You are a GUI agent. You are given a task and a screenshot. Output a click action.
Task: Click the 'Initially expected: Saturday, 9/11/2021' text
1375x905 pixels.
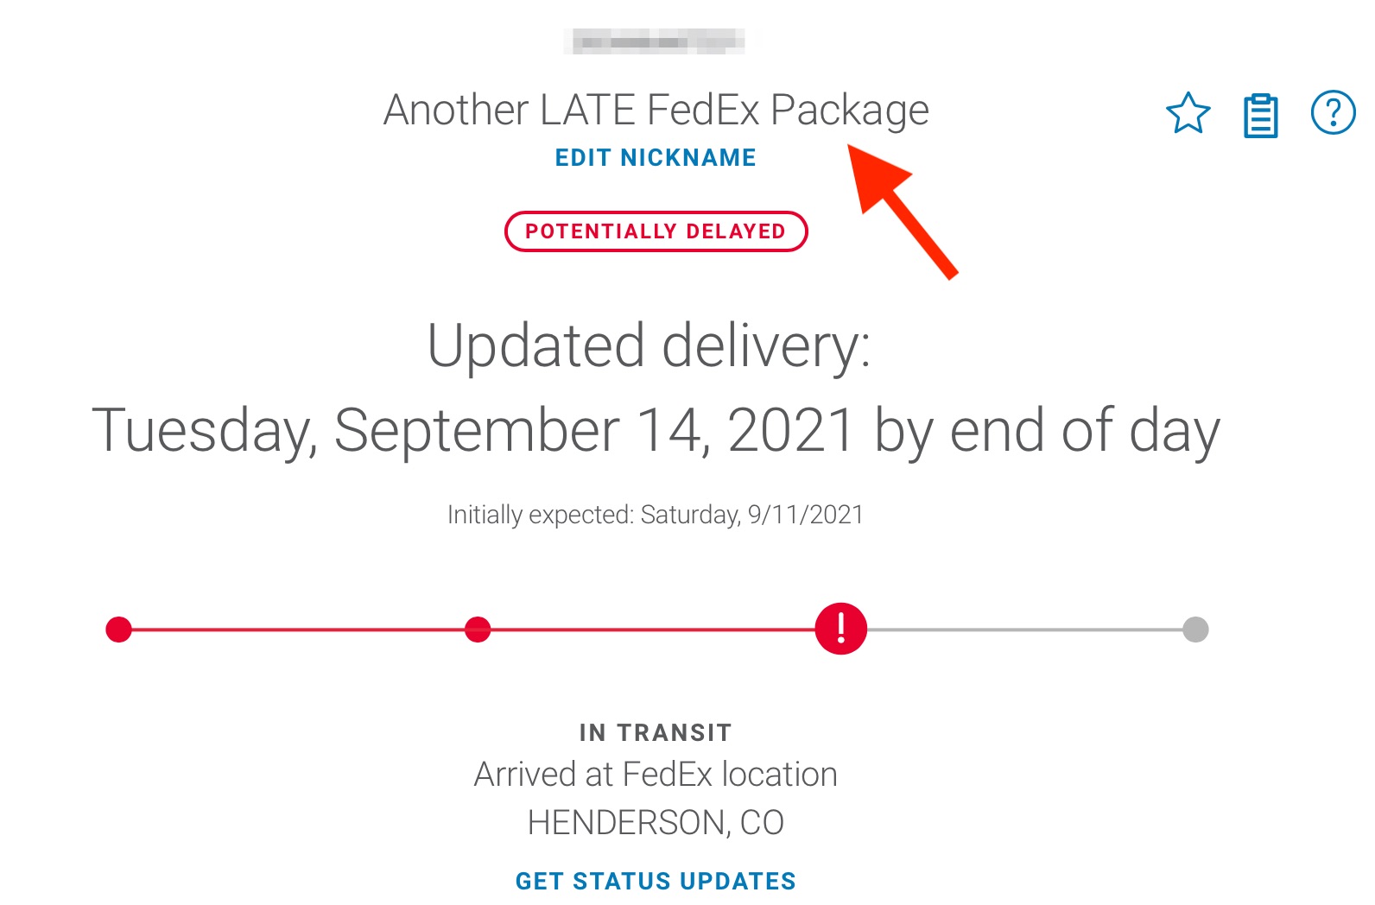[x=656, y=515]
